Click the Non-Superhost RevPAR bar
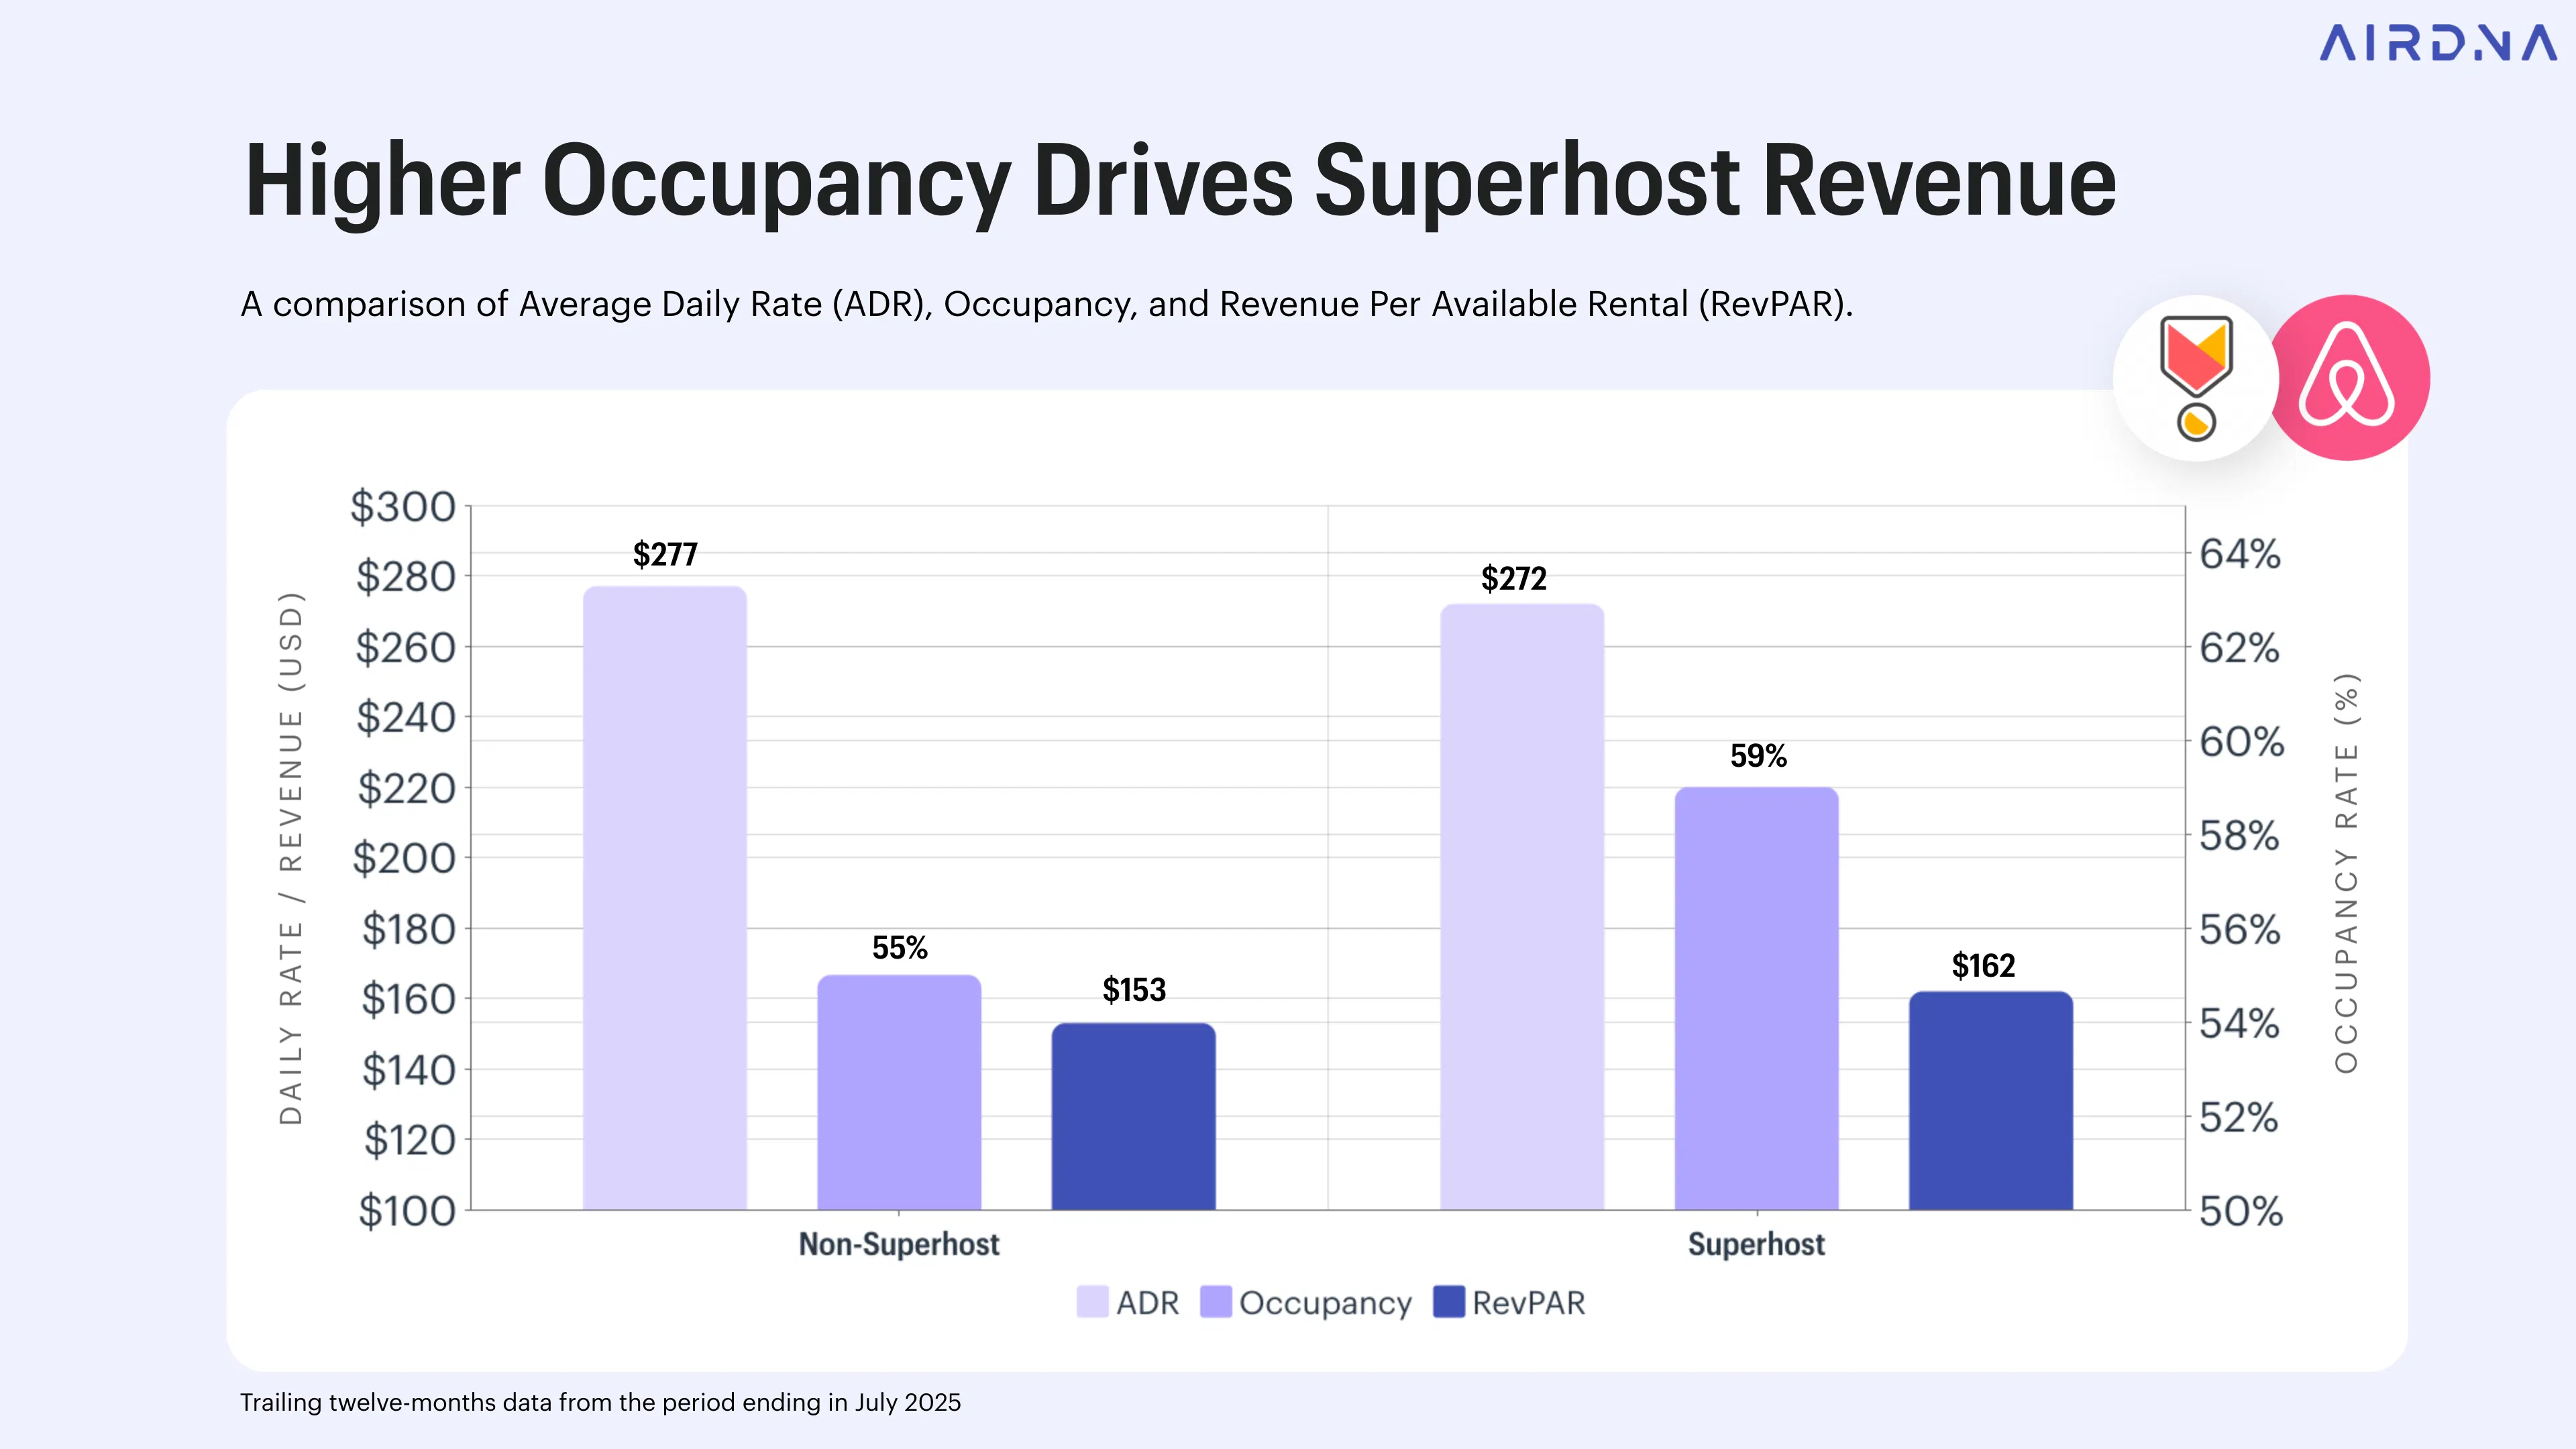2576x1449 pixels. click(1133, 1116)
